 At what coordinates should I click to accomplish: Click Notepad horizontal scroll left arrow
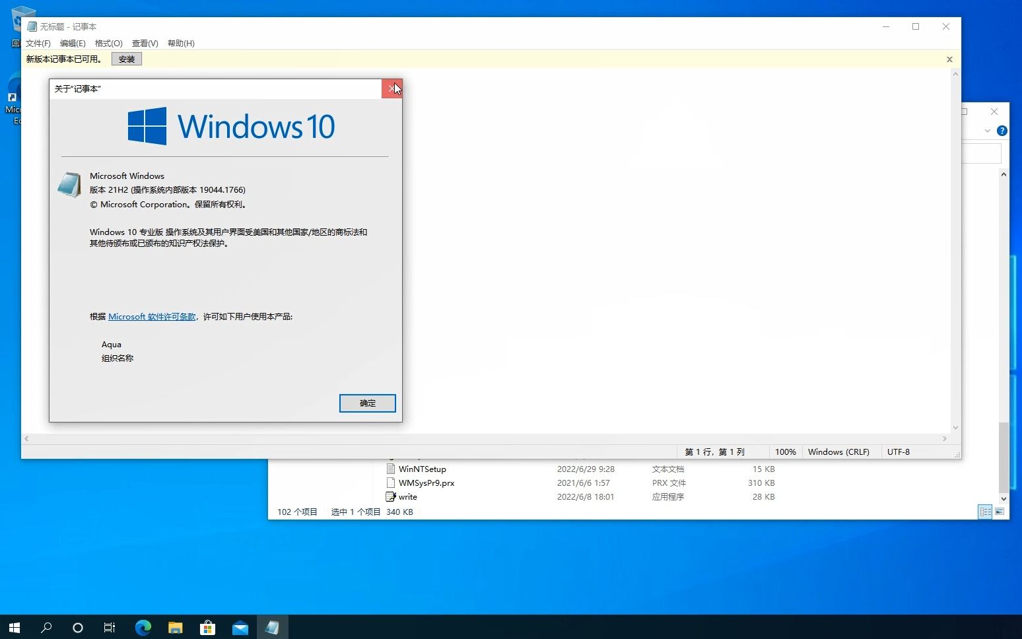pos(26,438)
